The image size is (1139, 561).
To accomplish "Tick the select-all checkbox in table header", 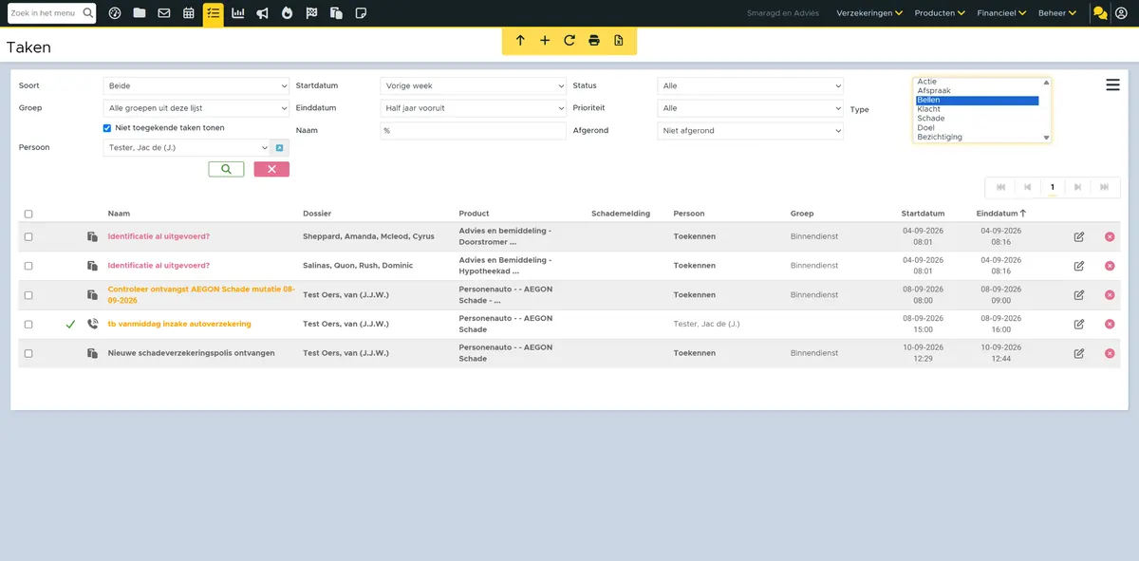I will click(x=28, y=215).
